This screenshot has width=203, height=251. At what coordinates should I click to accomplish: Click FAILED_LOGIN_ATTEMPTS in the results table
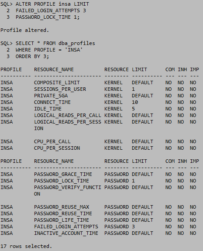point(66,227)
